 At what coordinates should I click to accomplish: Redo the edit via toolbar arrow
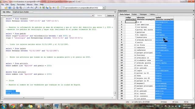pyautogui.click(x=32, y=8)
